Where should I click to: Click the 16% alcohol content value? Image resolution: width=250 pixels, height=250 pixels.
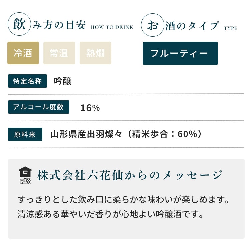point(90,108)
